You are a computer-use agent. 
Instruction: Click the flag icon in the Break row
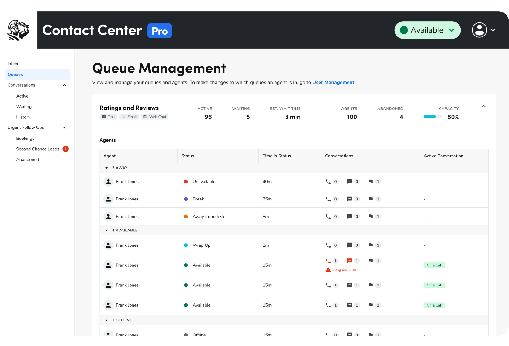tap(371, 199)
